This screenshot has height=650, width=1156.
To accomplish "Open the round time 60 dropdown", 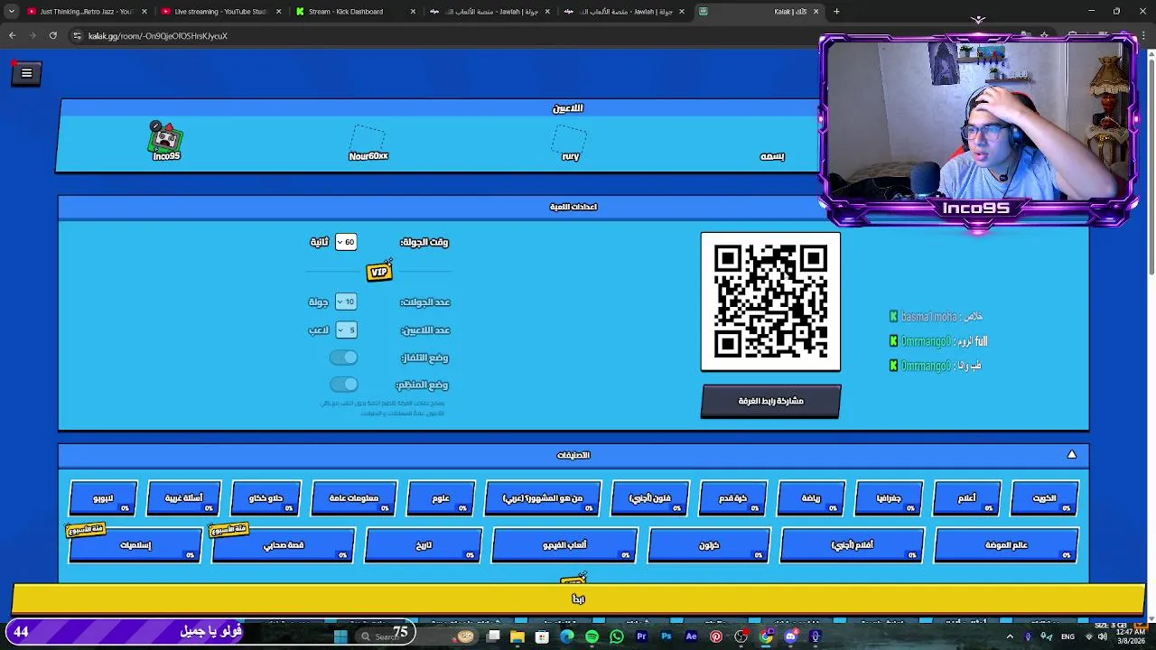I will [x=346, y=242].
